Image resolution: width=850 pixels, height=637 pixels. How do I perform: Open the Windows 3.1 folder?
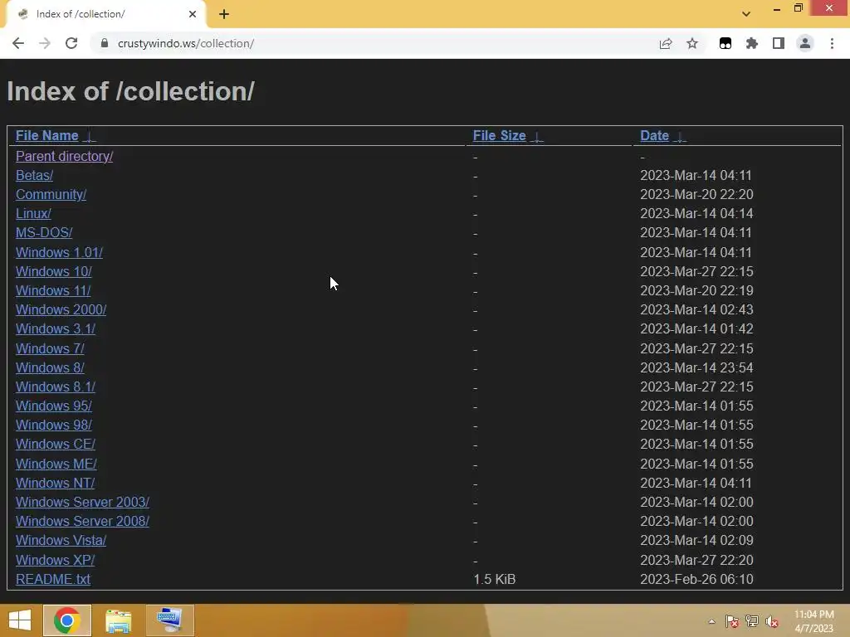56,328
